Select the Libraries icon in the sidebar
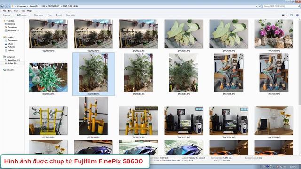Viewport: 301px width, 169px height. point(4,37)
